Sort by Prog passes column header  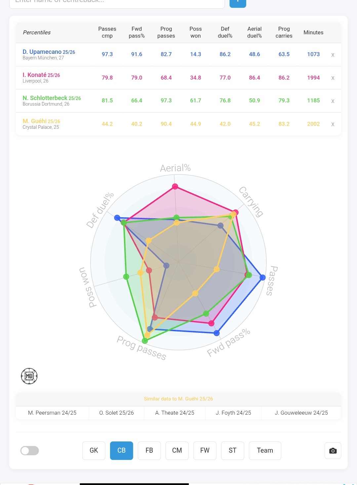[x=166, y=32]
